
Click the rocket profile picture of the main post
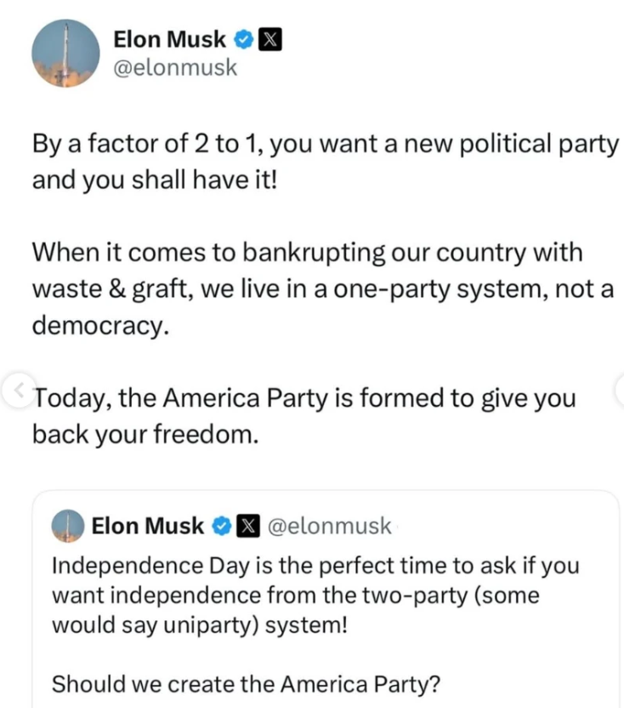click(x=66, y=54)
